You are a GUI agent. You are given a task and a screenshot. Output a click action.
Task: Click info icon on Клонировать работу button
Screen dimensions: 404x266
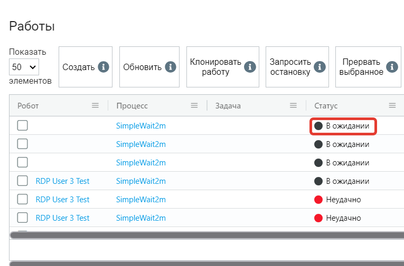(250, 67)
